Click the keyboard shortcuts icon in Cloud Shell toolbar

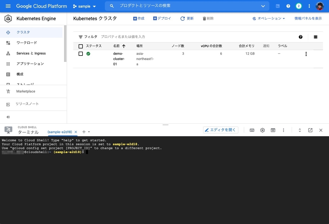tap(252, 130)
